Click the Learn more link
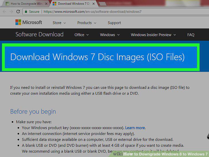Screen dimensions: 209x157 pyautogui.click(x=135, y=128)
